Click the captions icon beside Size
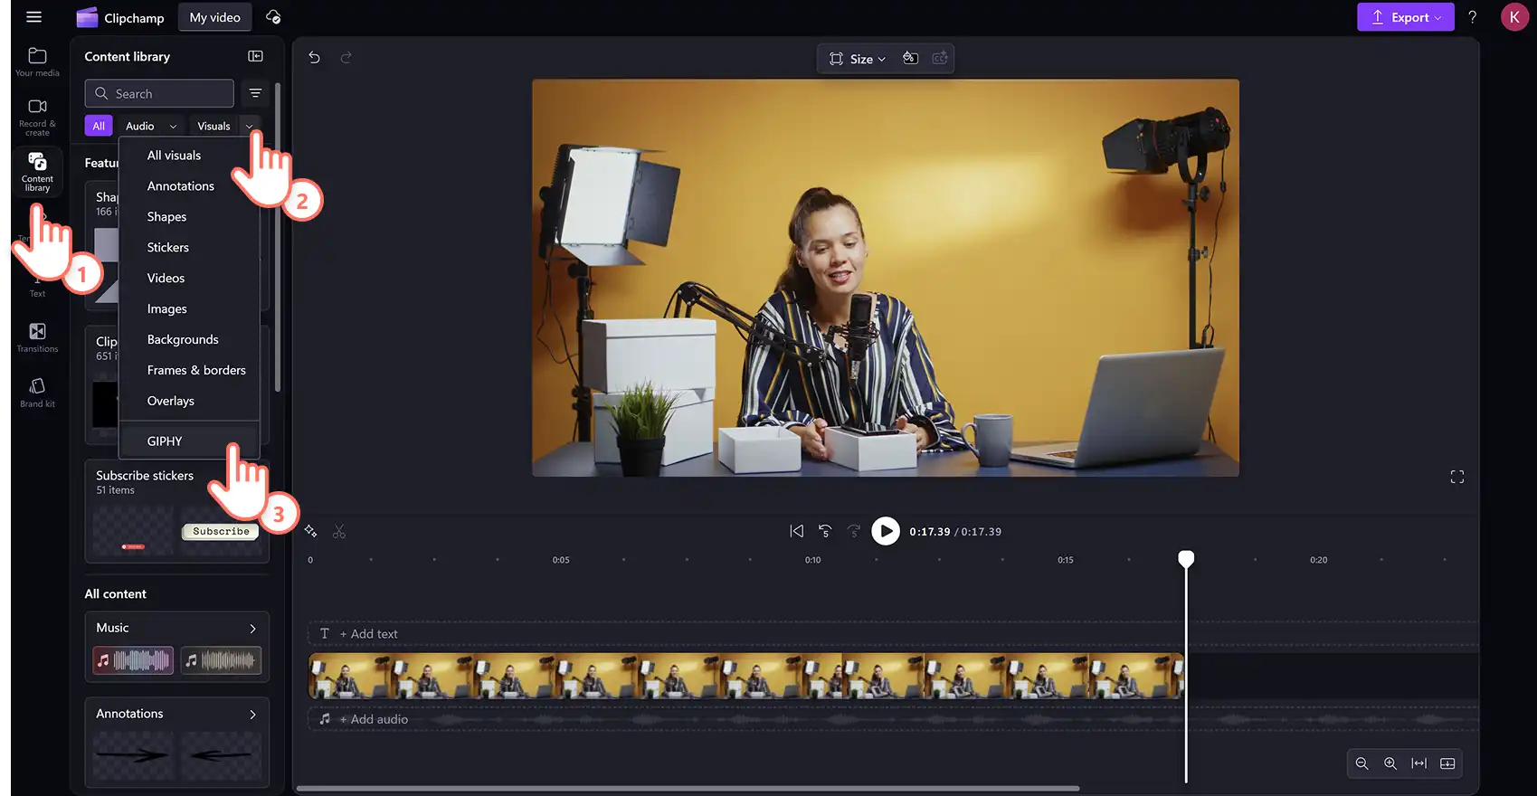1537x796 pixels. pos(940,58)
